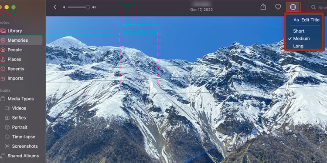
Task: Choose Long memory duration
Action: [x=298, y=46]
